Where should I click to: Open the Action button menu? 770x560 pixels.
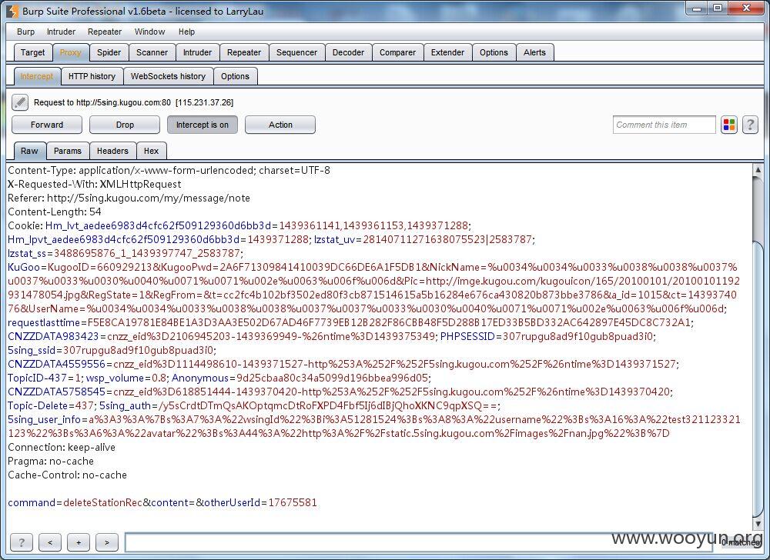(280, 125)
